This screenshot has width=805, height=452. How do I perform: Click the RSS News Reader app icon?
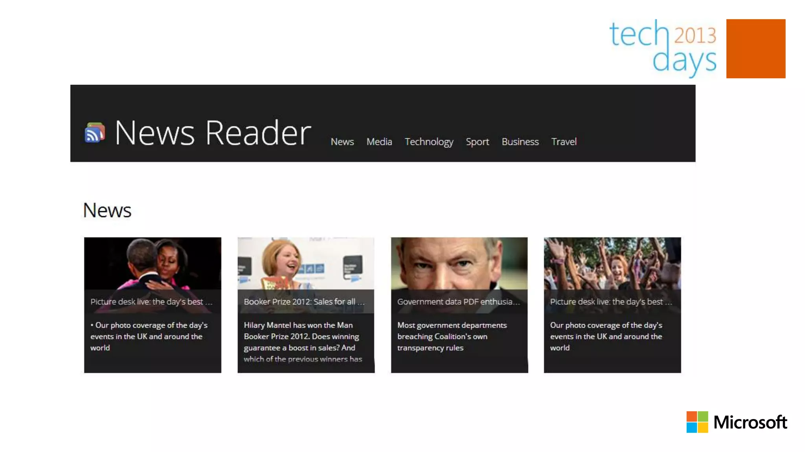(95, 133)
